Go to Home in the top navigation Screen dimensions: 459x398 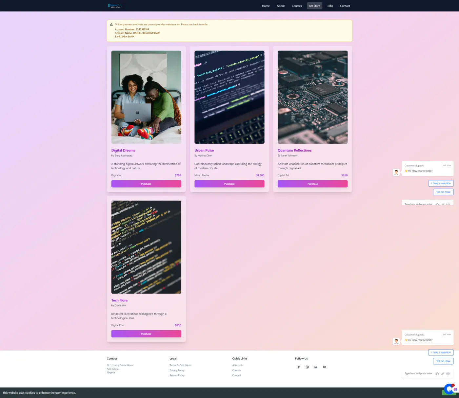266,6
